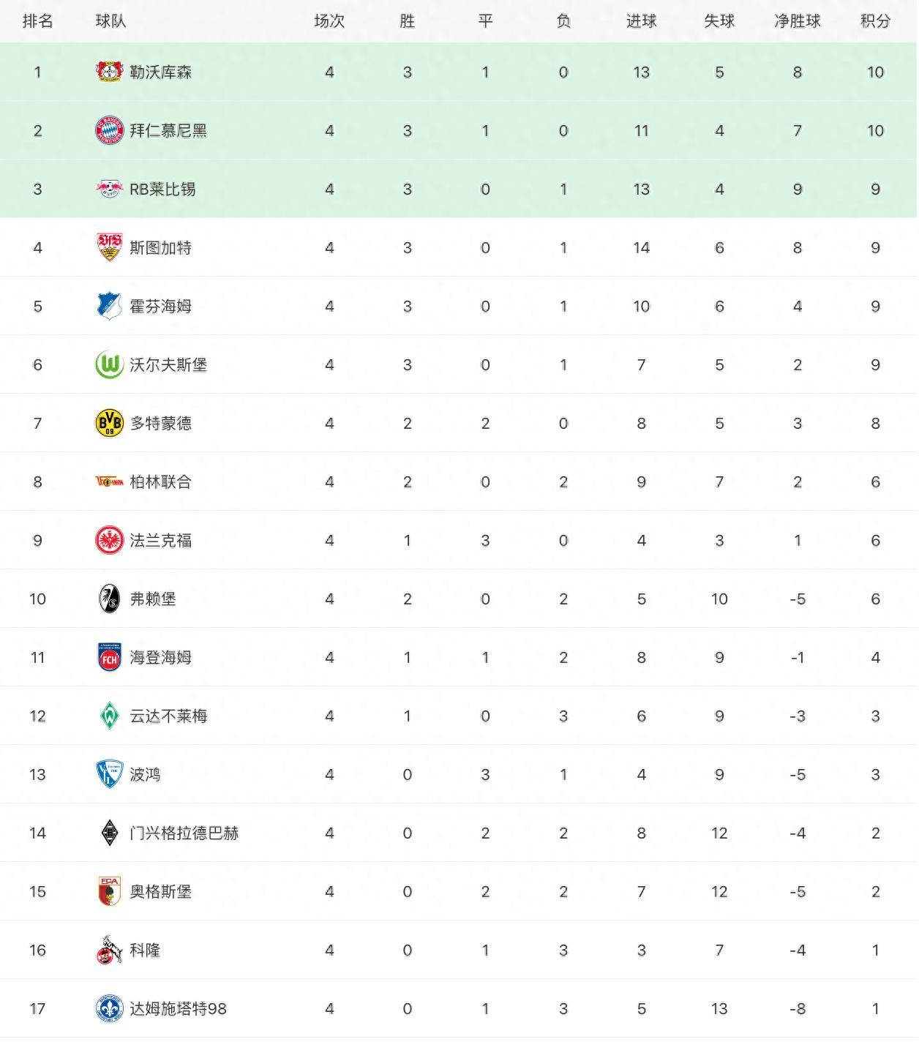Click the RB Leipzig team logo
Image resolution: width=919 pixels, height=1050 pixels.
(110, 189)
